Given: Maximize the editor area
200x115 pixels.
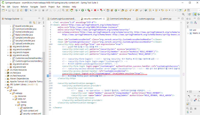Looking at the screenshot, I should pos(182,18).
